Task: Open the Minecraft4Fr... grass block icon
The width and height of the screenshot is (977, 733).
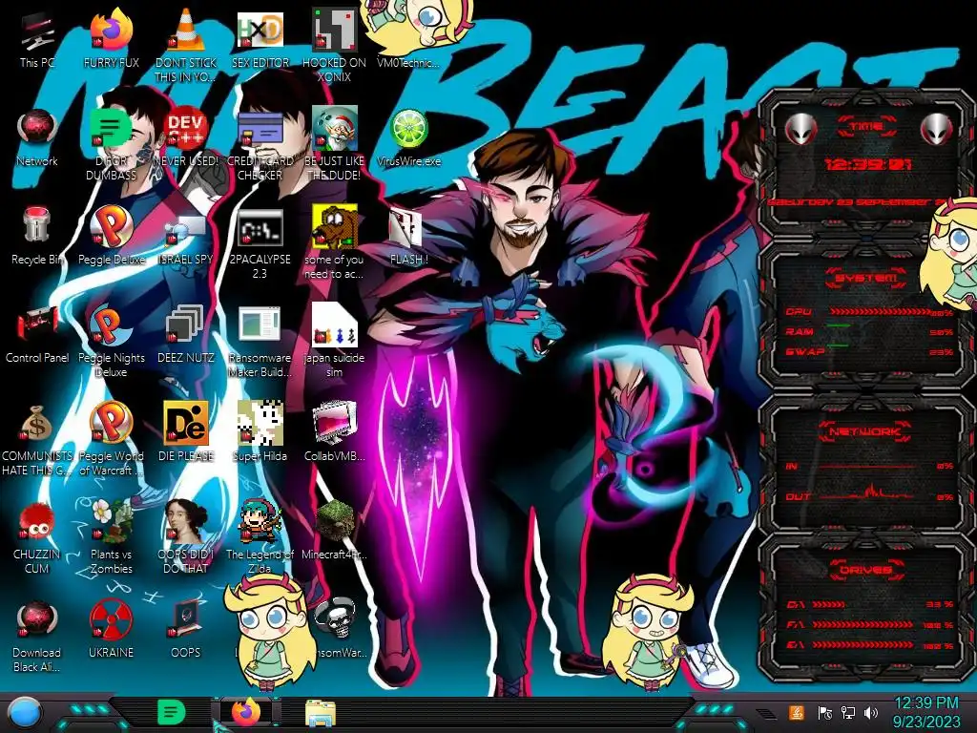Action: coord(335,531)
